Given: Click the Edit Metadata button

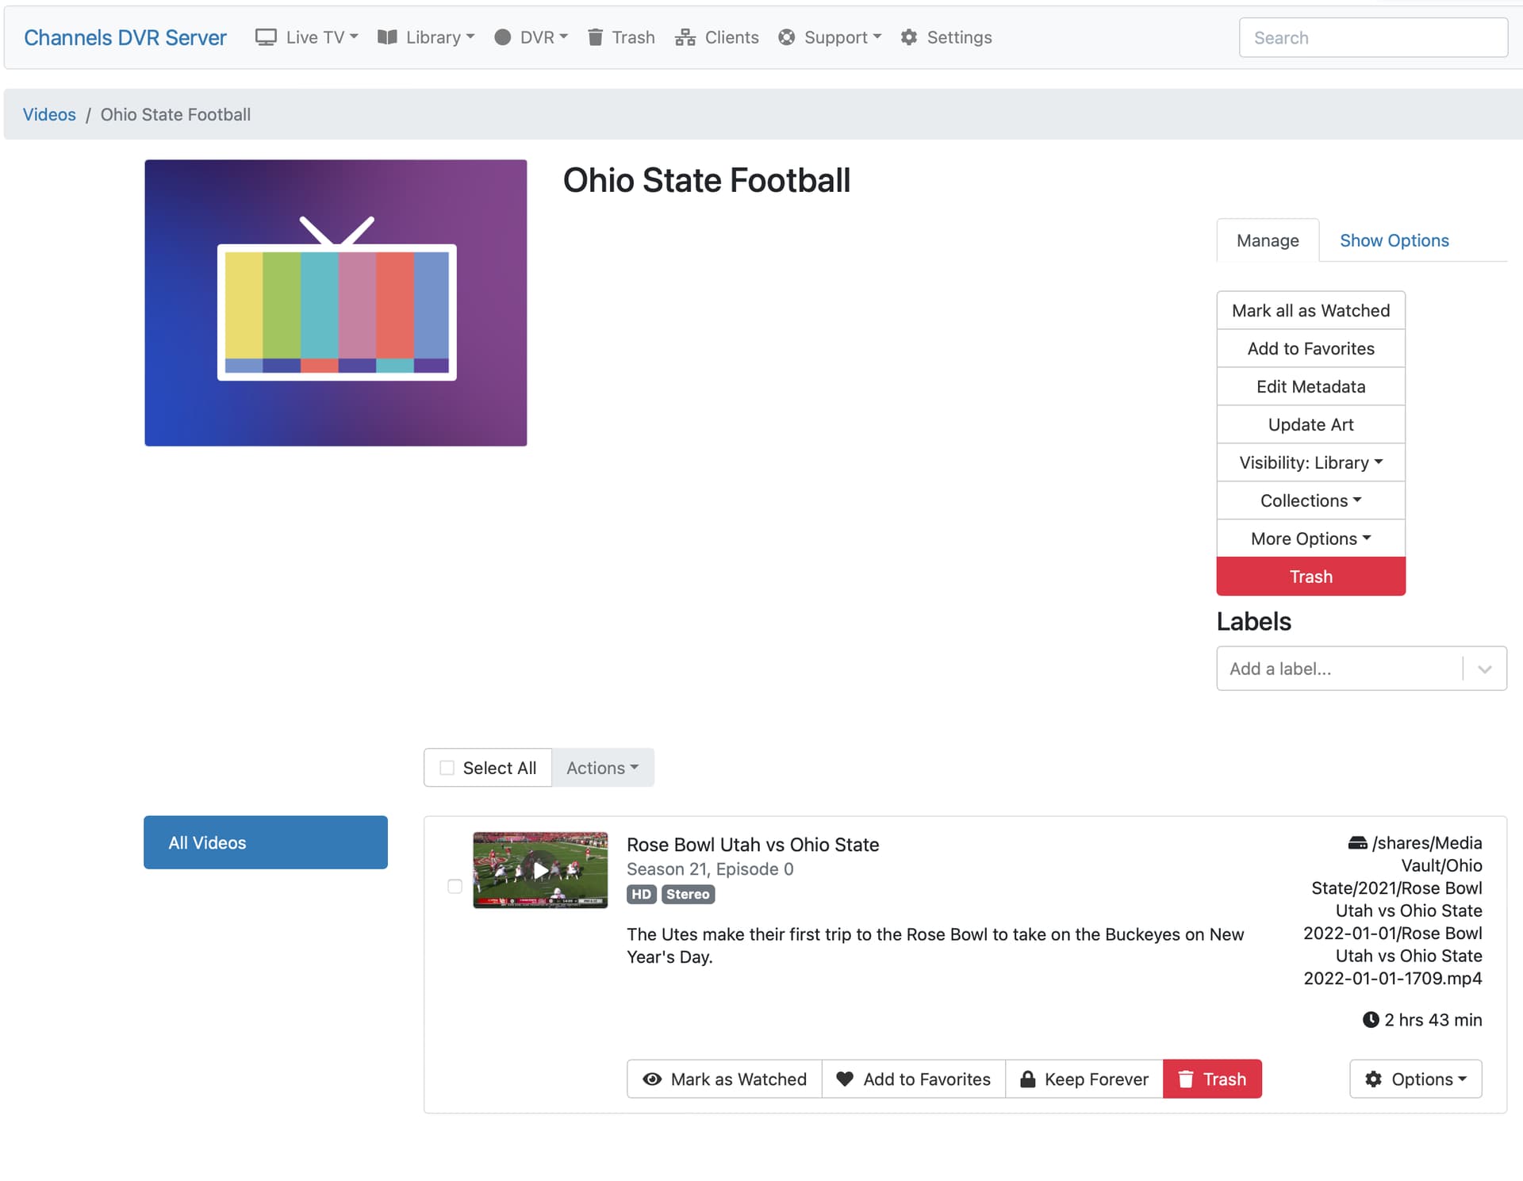Looking at the screenshot, I should click(x=1310, y=386).
